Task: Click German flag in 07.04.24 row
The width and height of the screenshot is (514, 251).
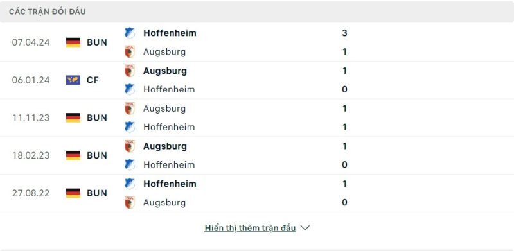Action: 73,42
